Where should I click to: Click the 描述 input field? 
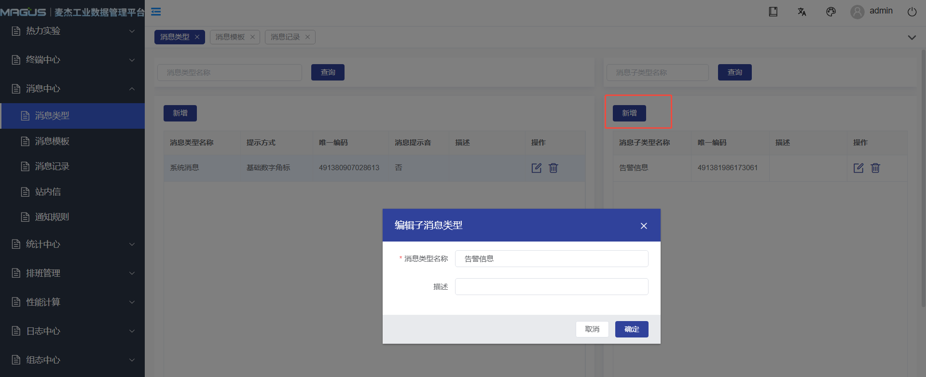coord(552,287)
